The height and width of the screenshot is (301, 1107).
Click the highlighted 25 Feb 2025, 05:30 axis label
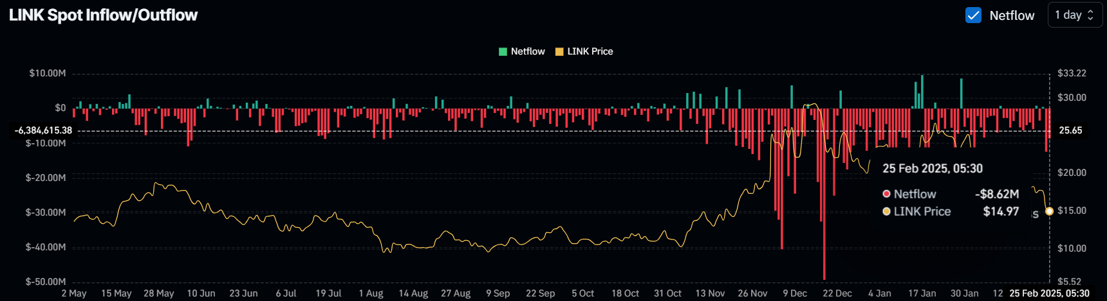pos(1050,293)
